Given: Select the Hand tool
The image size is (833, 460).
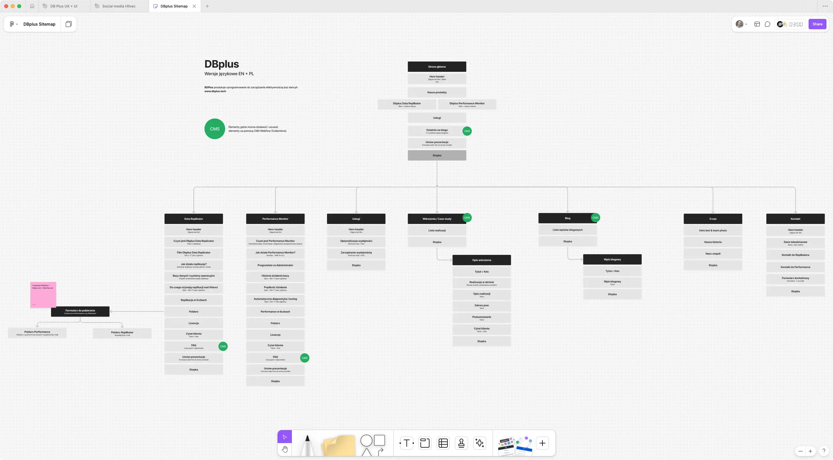Looking at the screenshot, I should pyautogui.click(x=285, y=449).
